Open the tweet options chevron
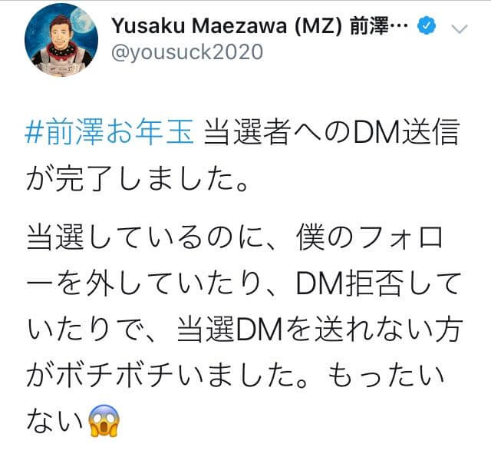The width and height of the screenshot is (491, 454). (x=460, y=29)
